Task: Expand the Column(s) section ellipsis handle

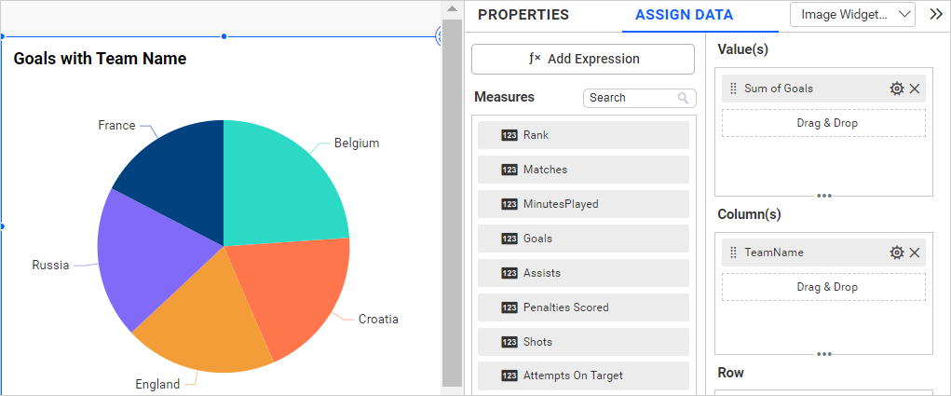Action: 824,354
